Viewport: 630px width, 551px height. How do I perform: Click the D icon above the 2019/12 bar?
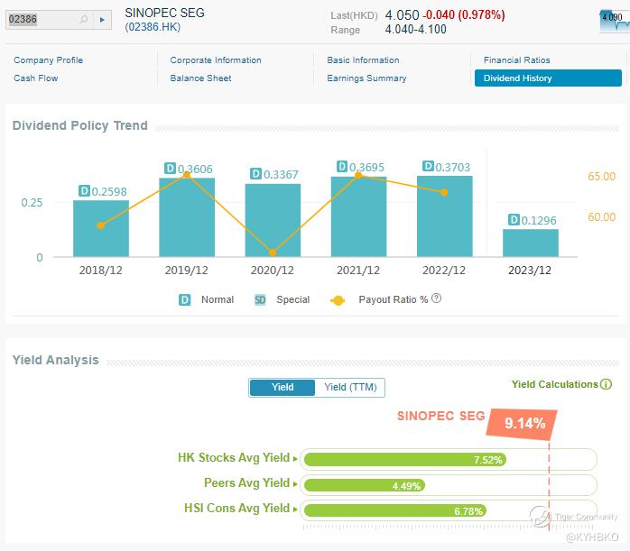170,168
